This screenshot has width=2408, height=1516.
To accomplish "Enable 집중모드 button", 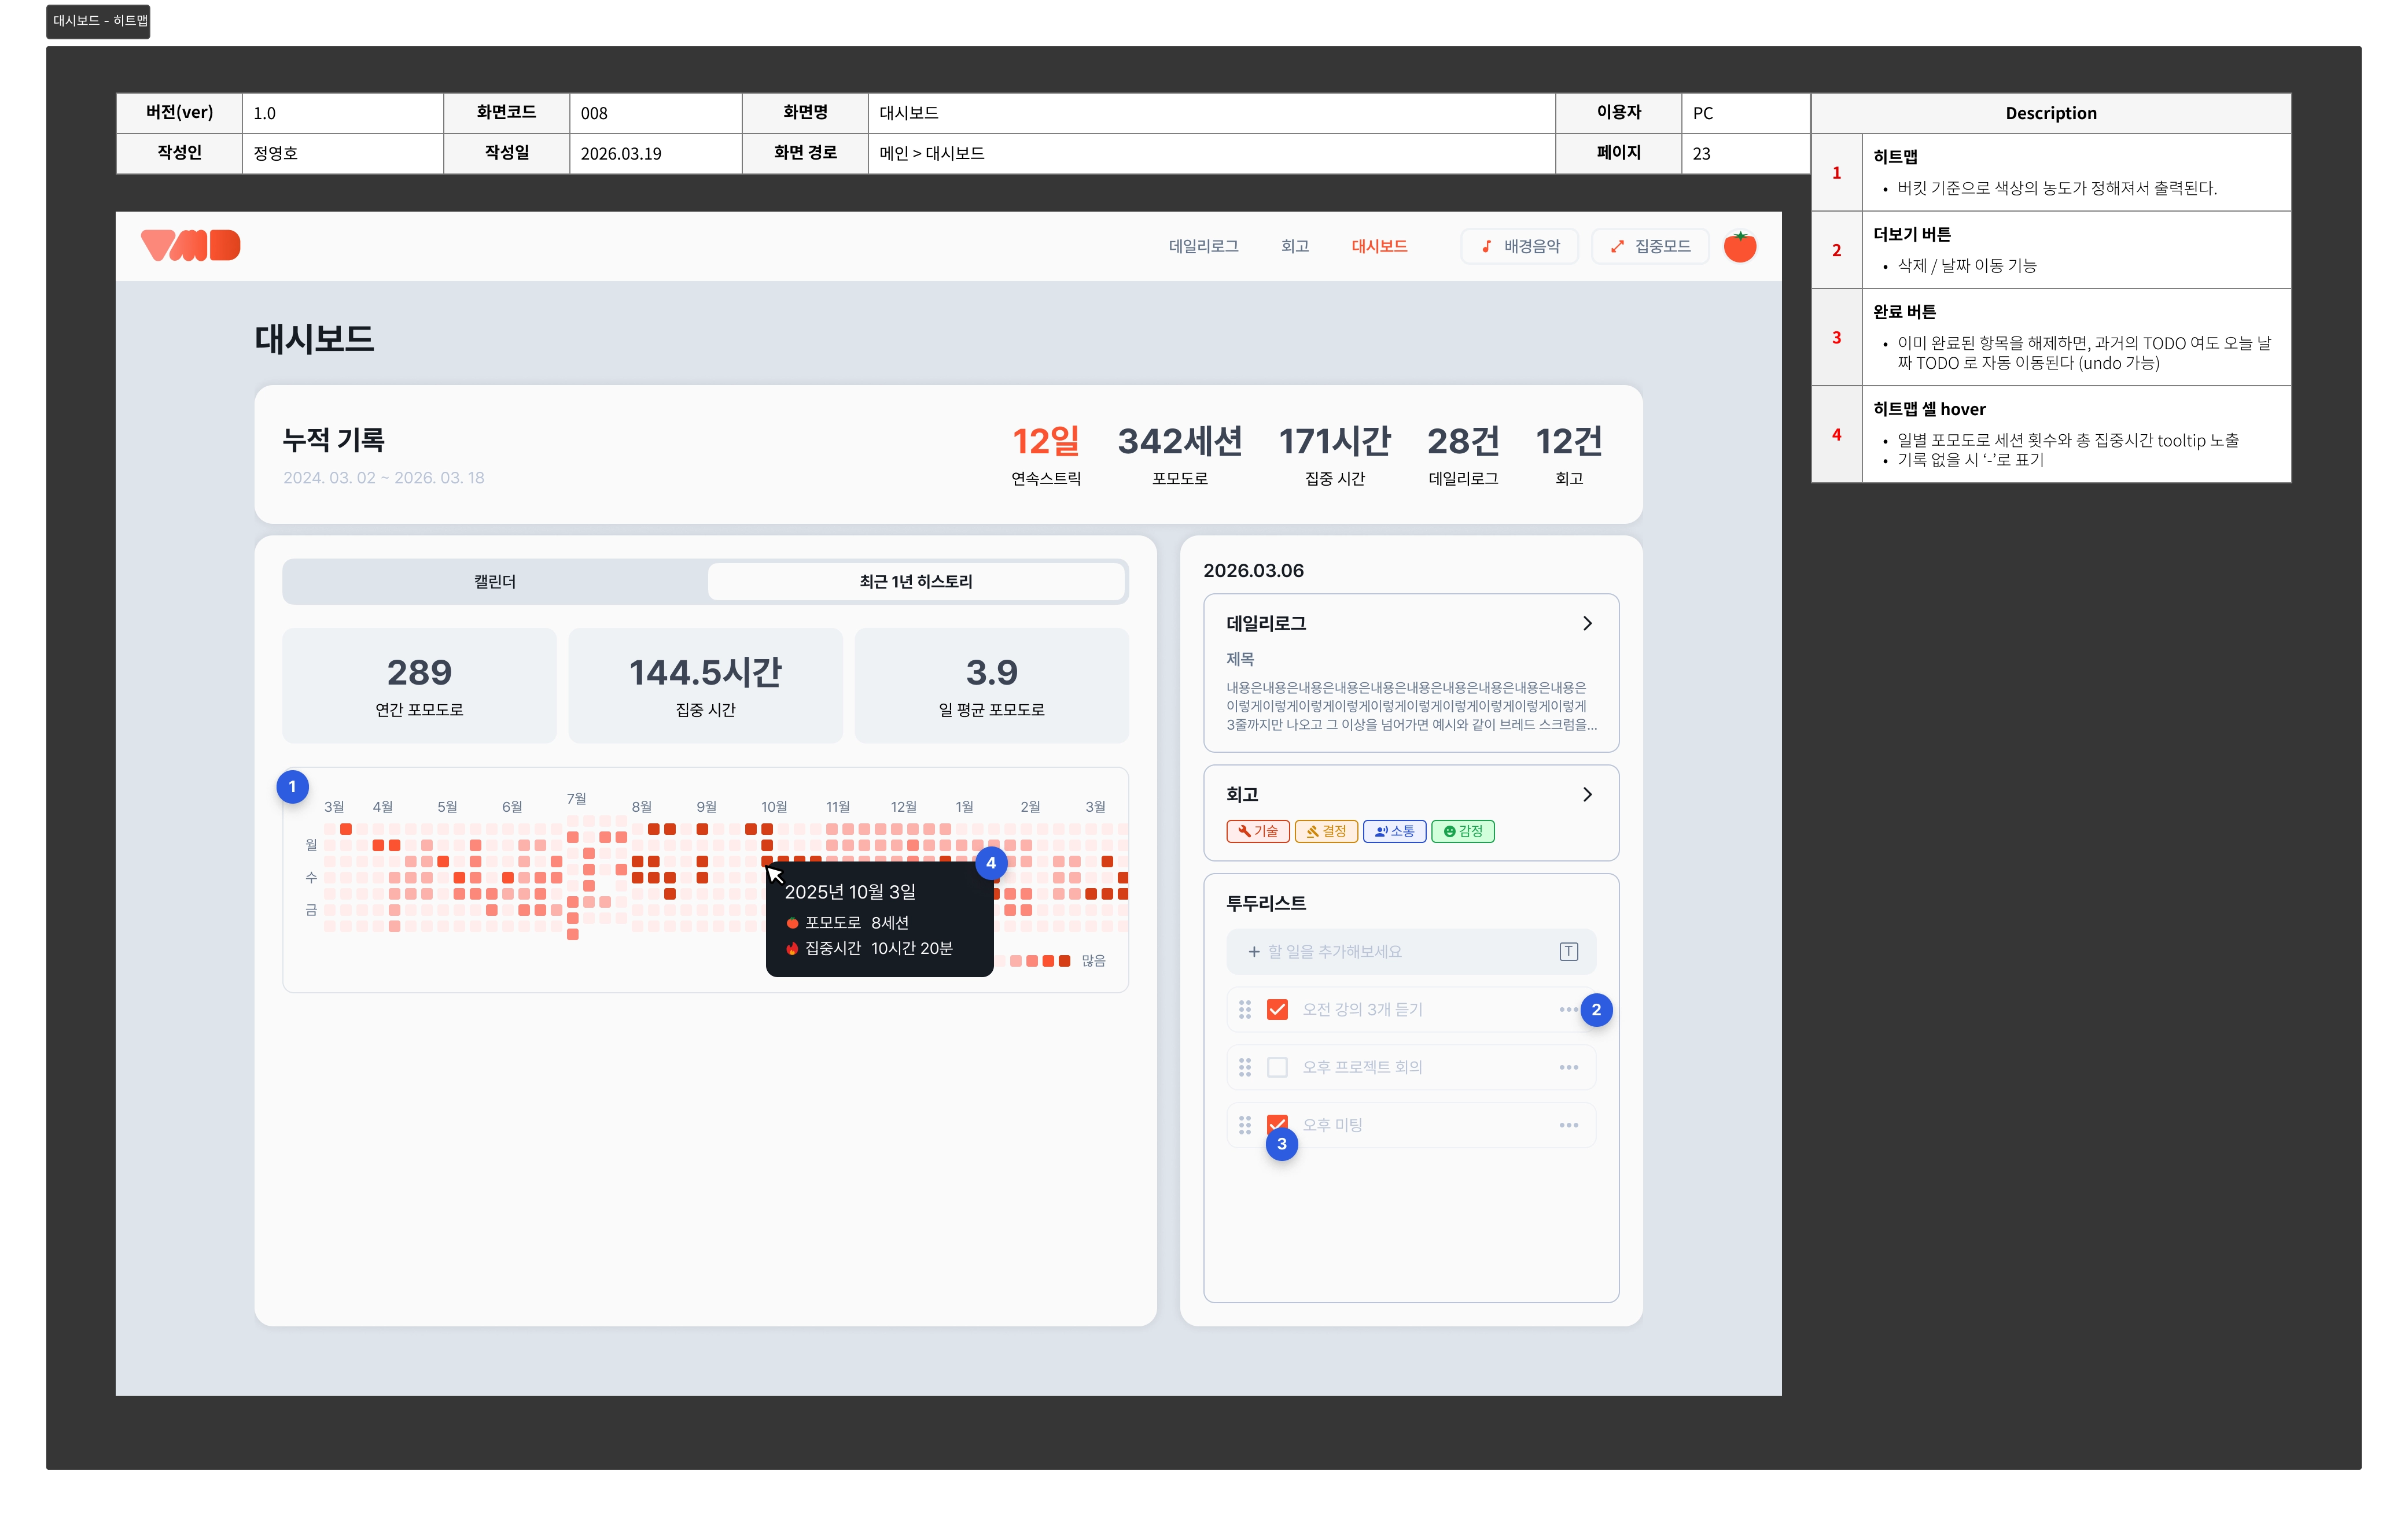I will click(1650, 246).
